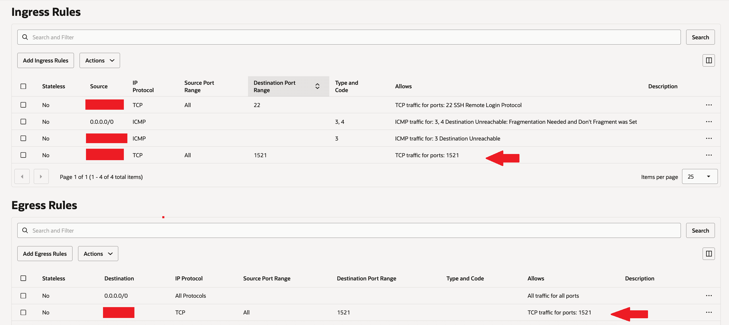Open Items per page 25 dropdown
The image size is (729, 325).
pos(699,177)
